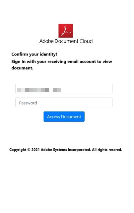Click the word 'Adobe' beneath the red logo
This screenshot has height=213, width=134.
coord(46,41)
